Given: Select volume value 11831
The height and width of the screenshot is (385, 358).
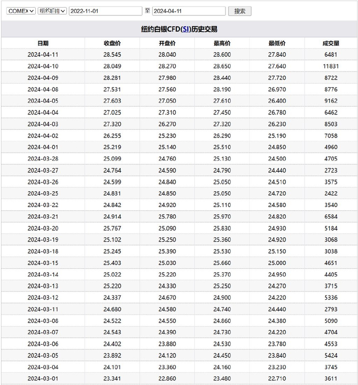Looking at the screenshot, I should [x=331, y=66].
